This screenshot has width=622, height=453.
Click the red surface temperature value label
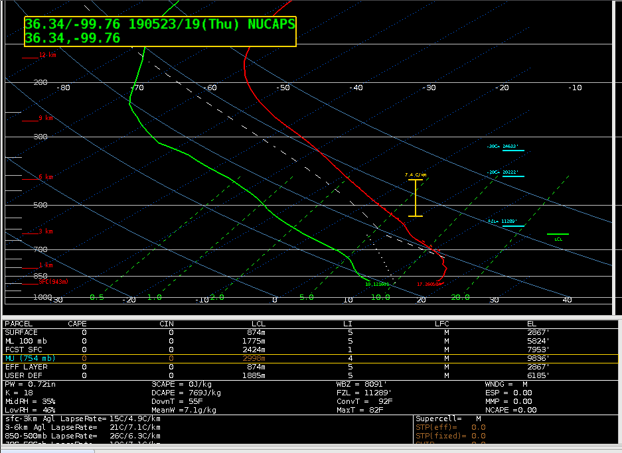[x=429, y=285]
